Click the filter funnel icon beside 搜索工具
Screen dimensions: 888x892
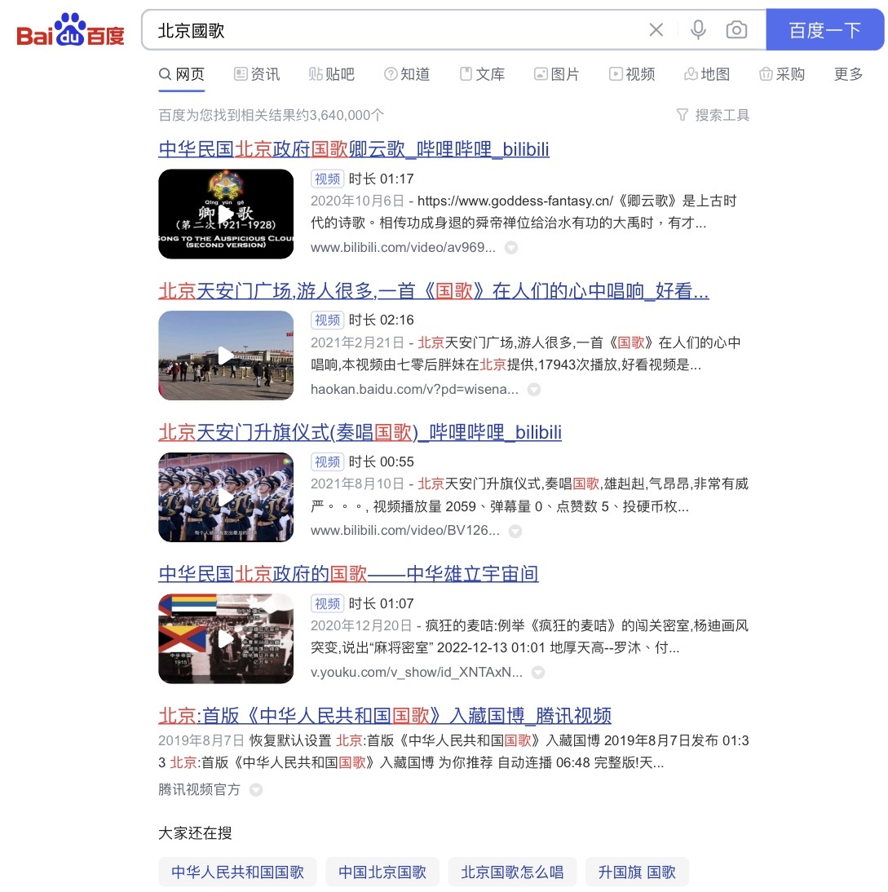coord(682,115)
